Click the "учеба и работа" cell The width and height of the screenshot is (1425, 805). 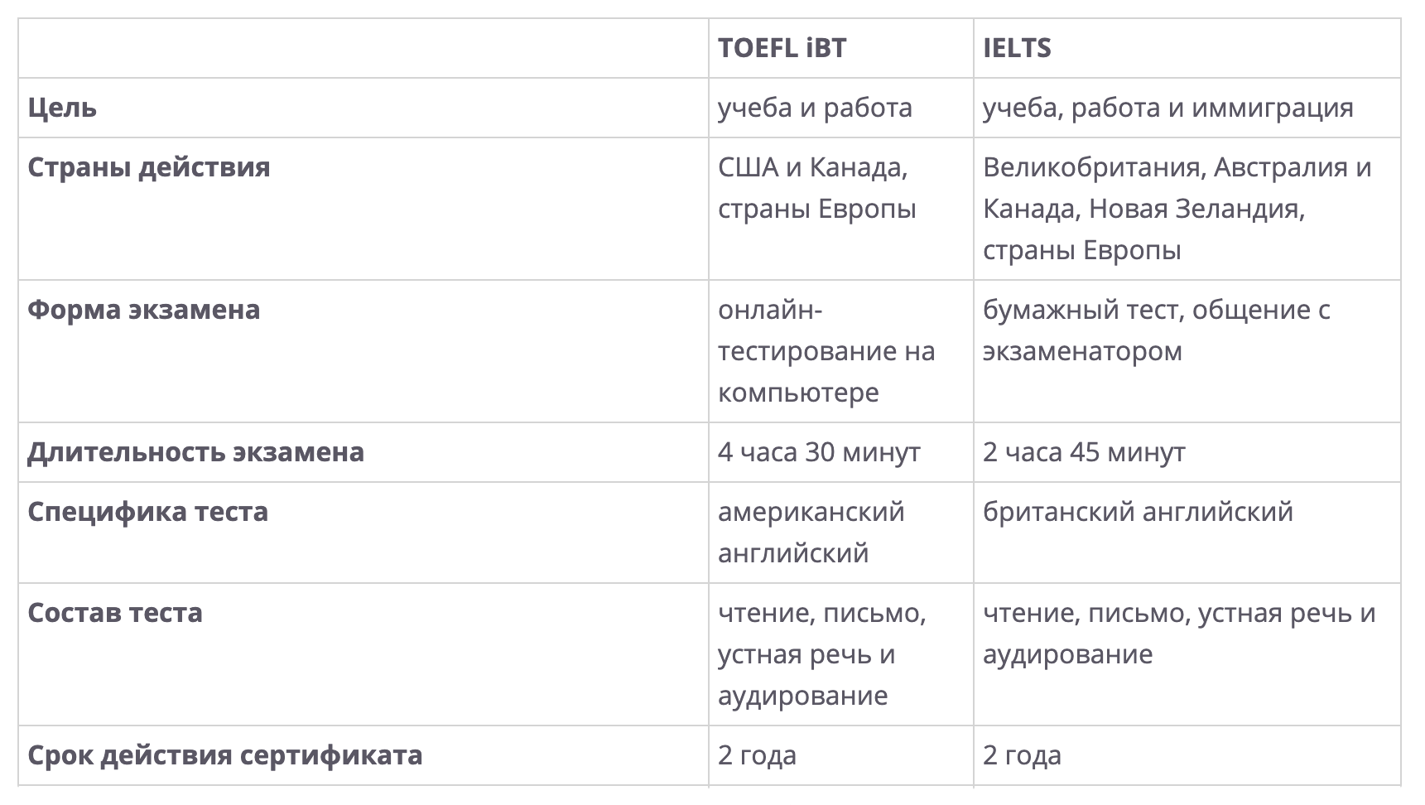[x=815, y=108]
